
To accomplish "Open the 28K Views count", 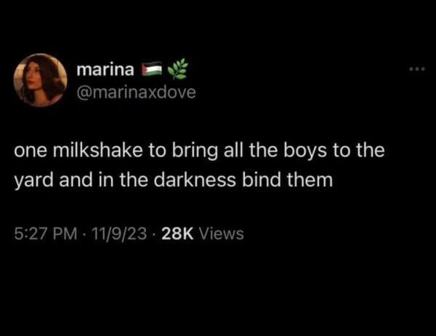I will 203,233.
